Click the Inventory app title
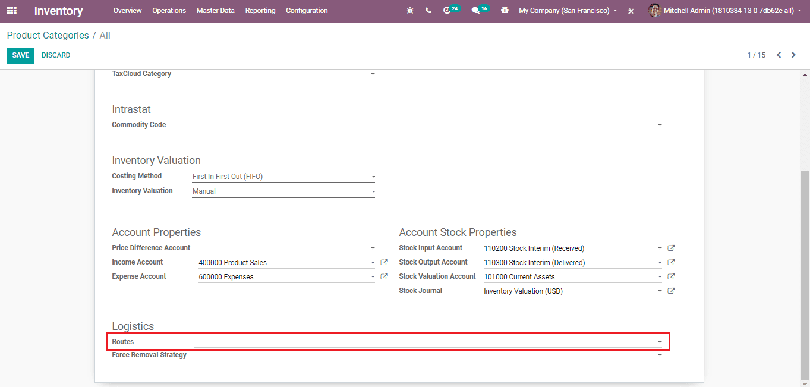This screenshot has width=810, height=387. 58,11
